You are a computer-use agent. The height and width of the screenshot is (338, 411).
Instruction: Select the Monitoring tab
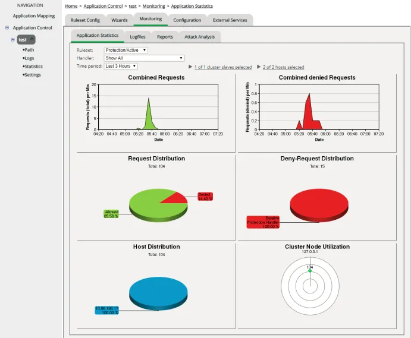150,19
